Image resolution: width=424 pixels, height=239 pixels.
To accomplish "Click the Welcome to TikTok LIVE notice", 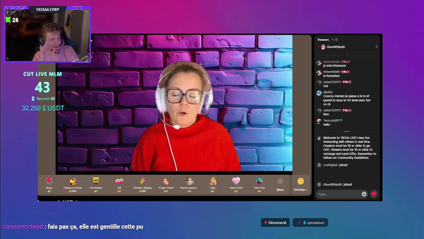I will [x=349, y=148].
